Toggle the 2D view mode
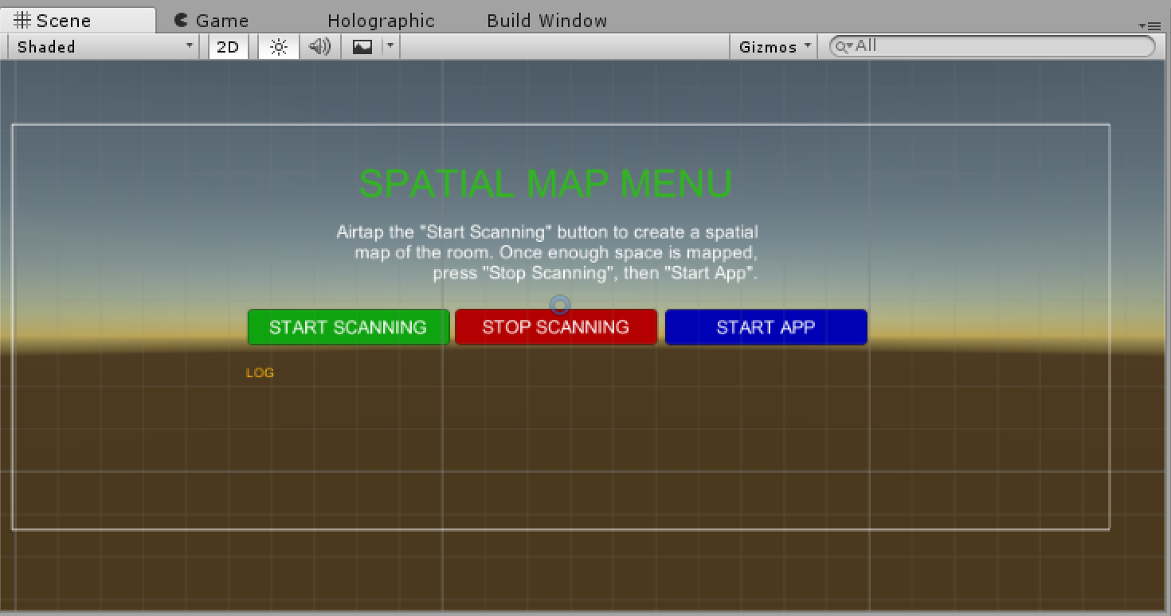The width and height of the screenshot is (1171, 616). (x=228, y=47)
